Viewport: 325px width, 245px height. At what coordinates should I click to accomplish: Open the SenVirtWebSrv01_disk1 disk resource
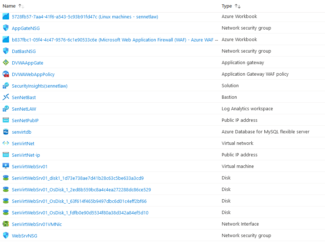click(x=78, y=178)
